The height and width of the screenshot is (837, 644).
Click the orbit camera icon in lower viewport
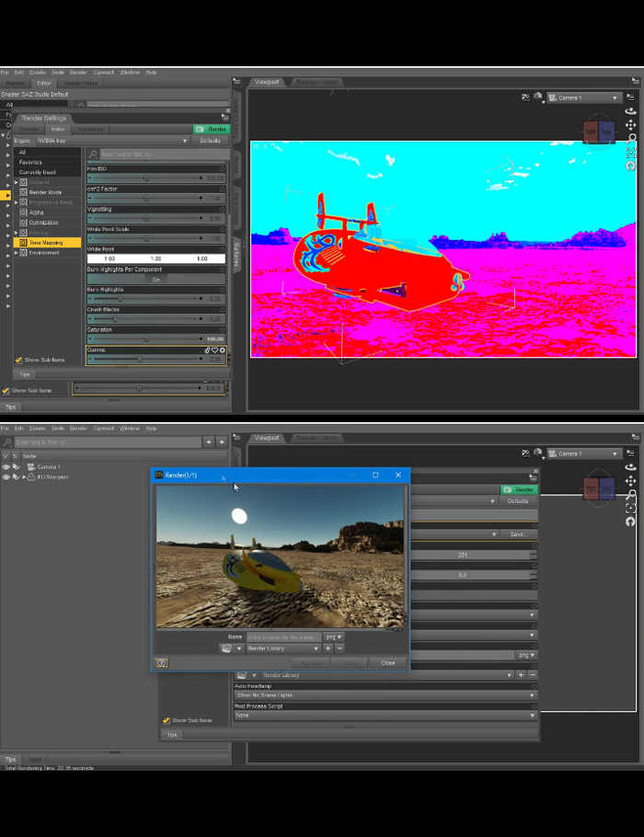[x=630, y=467]
